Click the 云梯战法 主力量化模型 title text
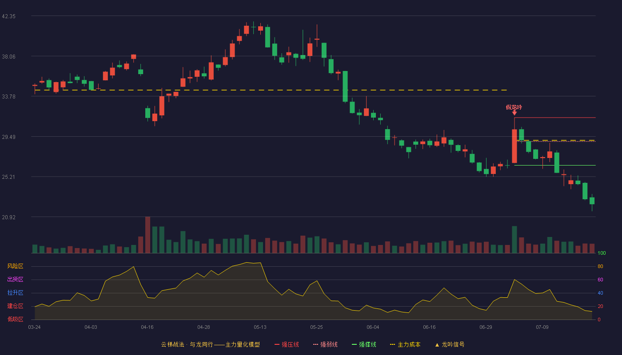The width and height of the screenshot is (622, 355). click(210, 344)
